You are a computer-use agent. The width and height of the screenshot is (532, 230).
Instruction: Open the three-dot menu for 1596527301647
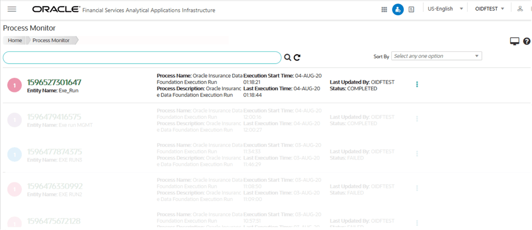(417, 85)
